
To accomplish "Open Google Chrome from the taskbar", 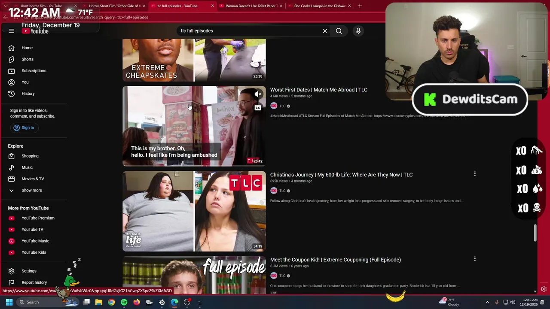I will pos(111,302).
